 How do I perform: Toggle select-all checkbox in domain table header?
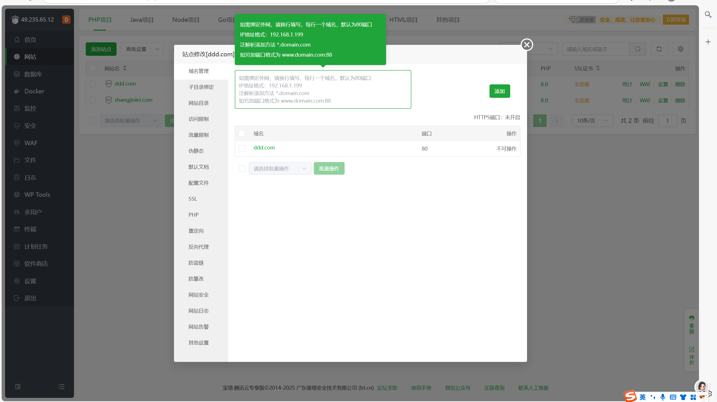(x=242, y=133)
